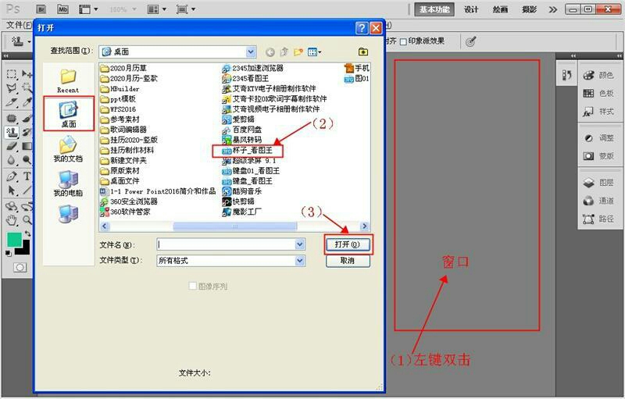Open Mini Bridge via the Mb icon
Screen dimensions: 625x399
click(x=62, y=9)
